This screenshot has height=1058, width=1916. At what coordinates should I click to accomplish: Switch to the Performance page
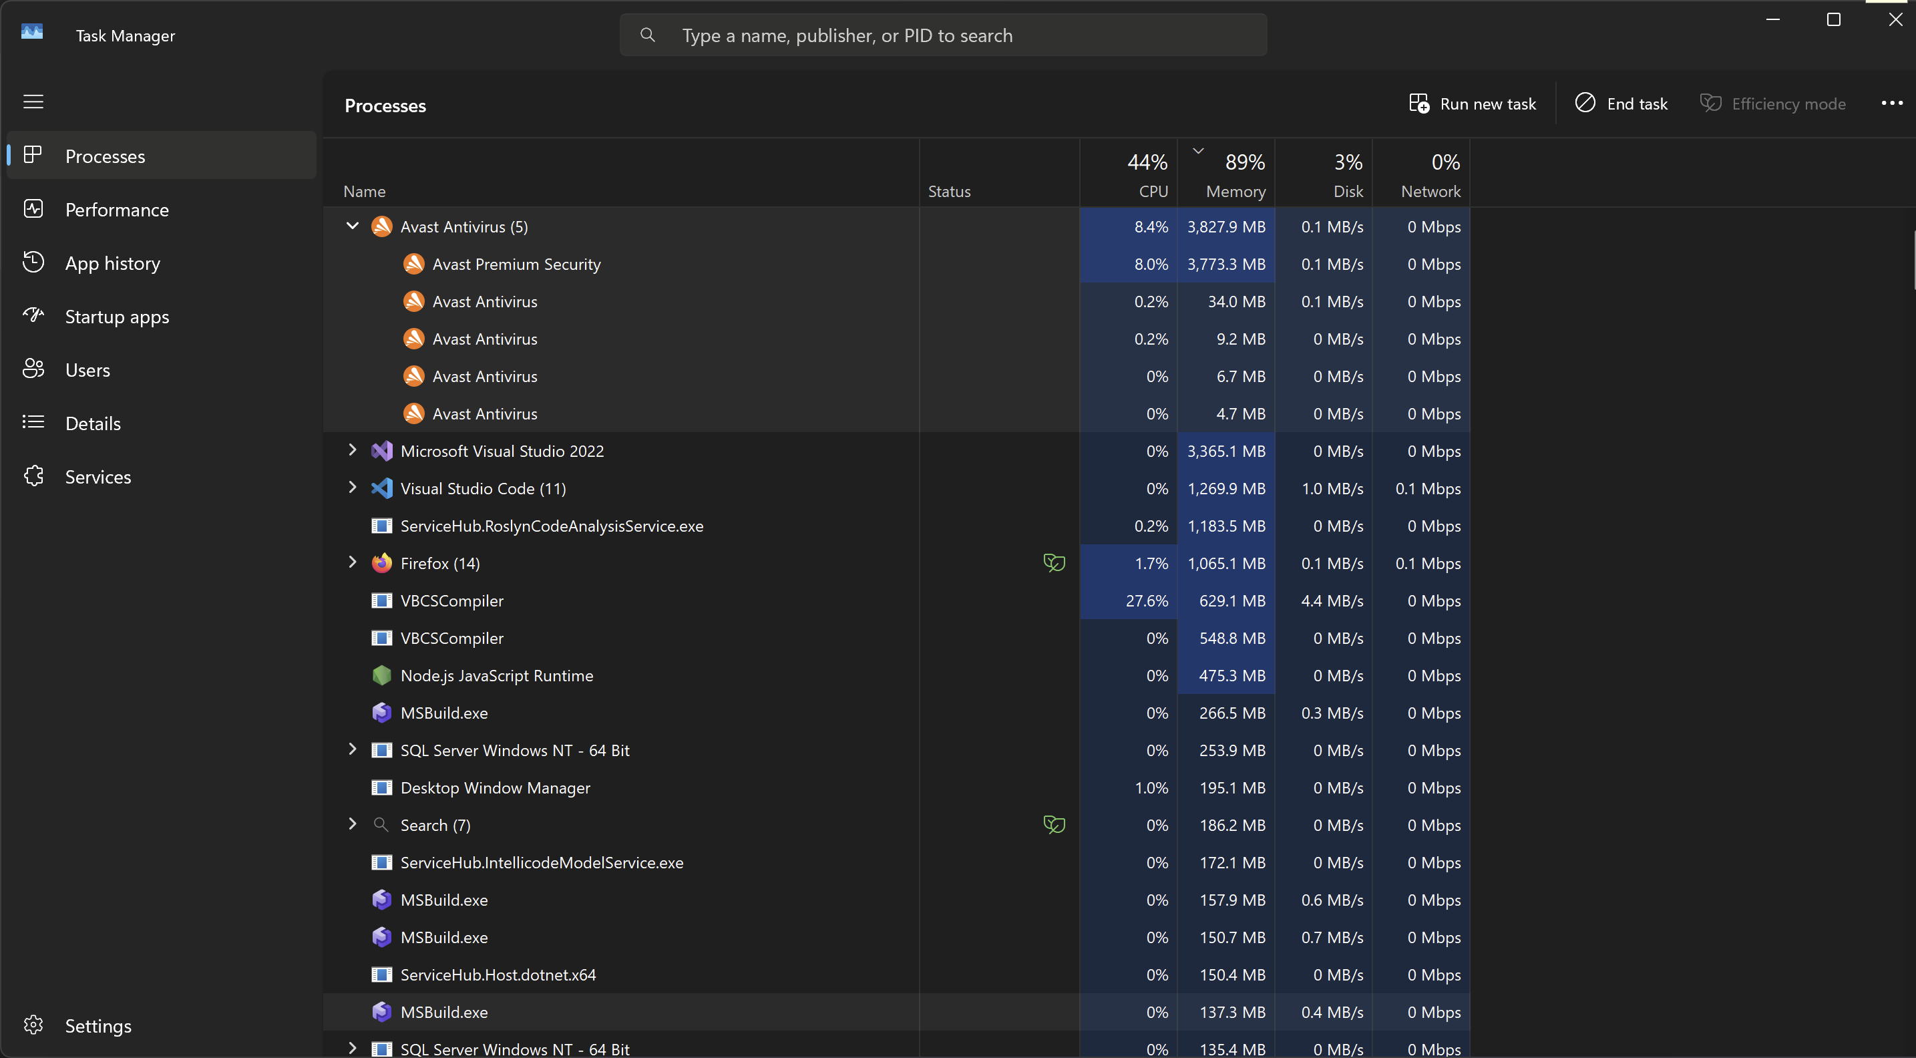pos(162,209)
